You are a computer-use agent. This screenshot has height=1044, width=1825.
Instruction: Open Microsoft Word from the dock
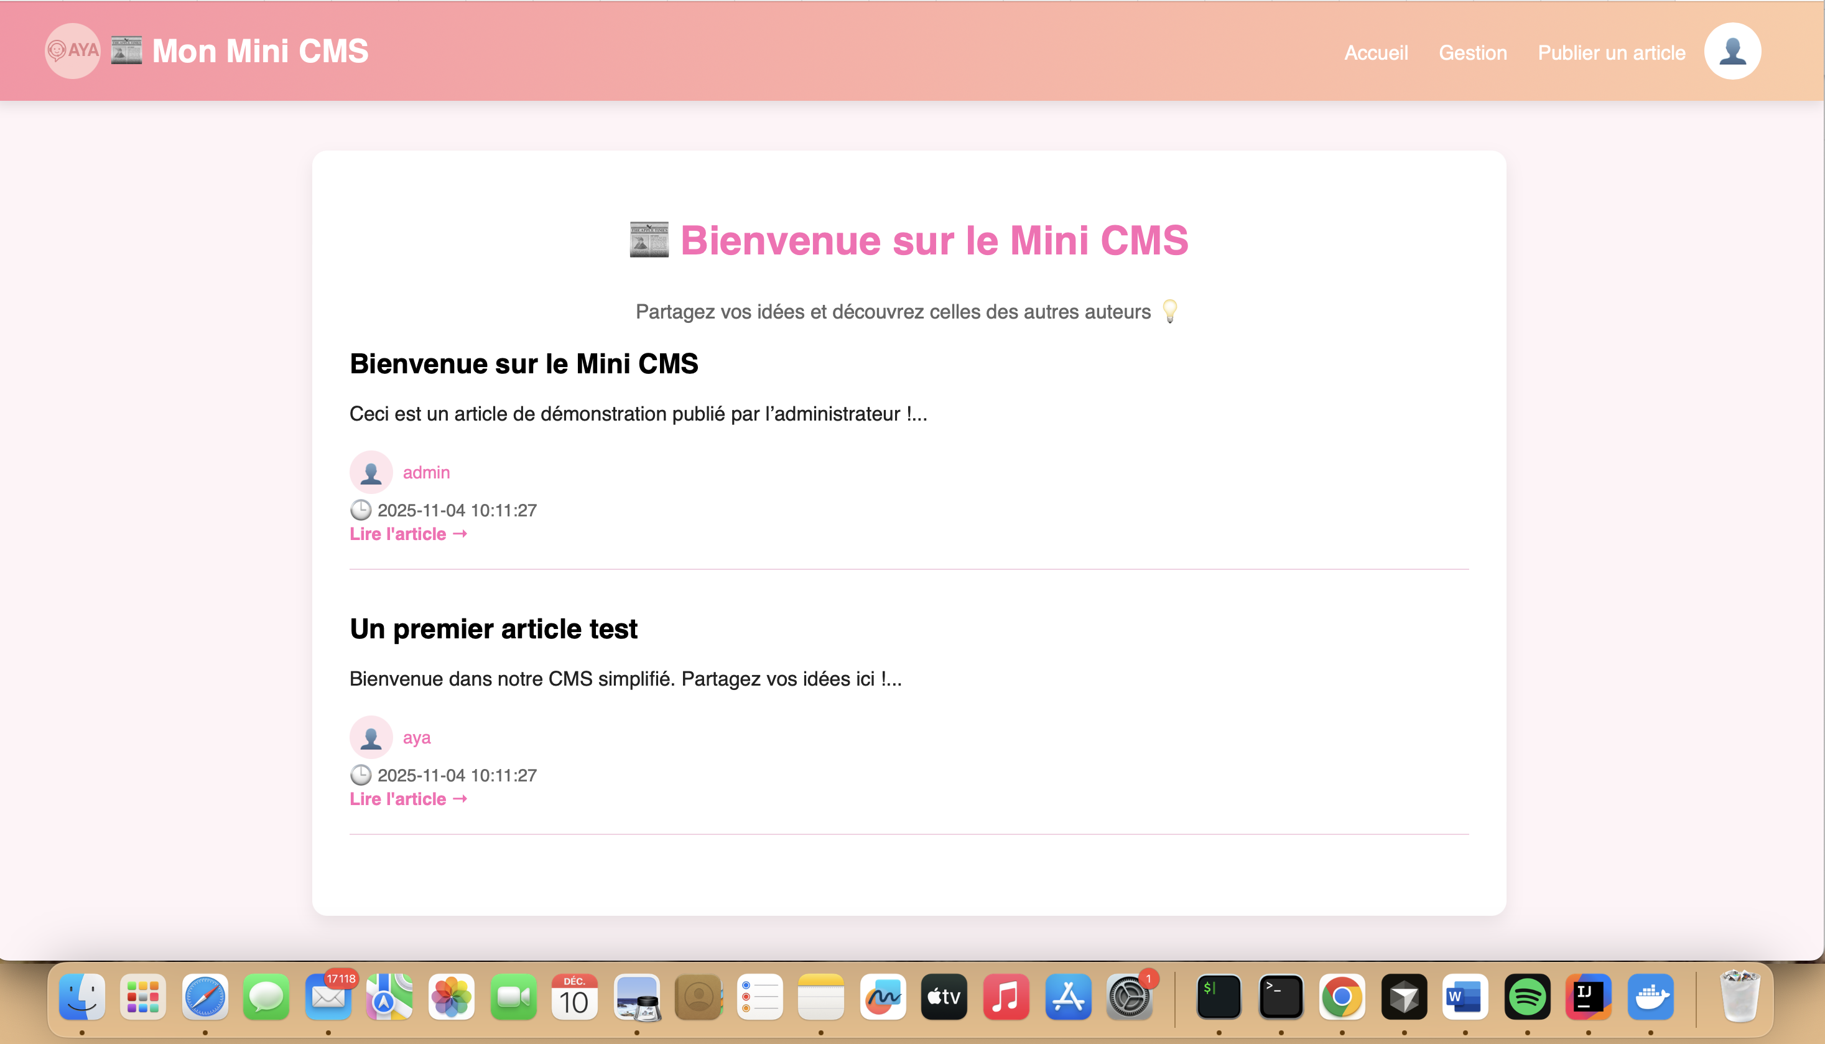click(1465, 997)
